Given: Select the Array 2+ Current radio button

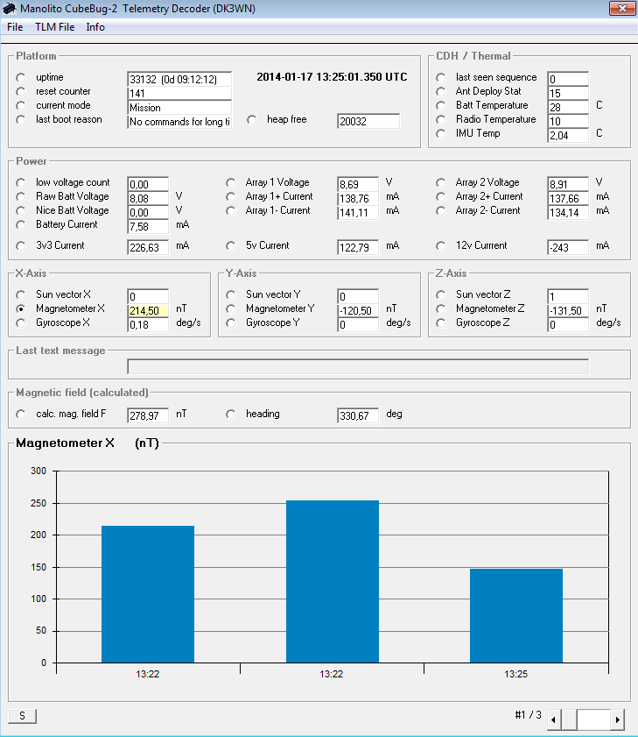Looking at the screenshot, I should tap(440, 197).
